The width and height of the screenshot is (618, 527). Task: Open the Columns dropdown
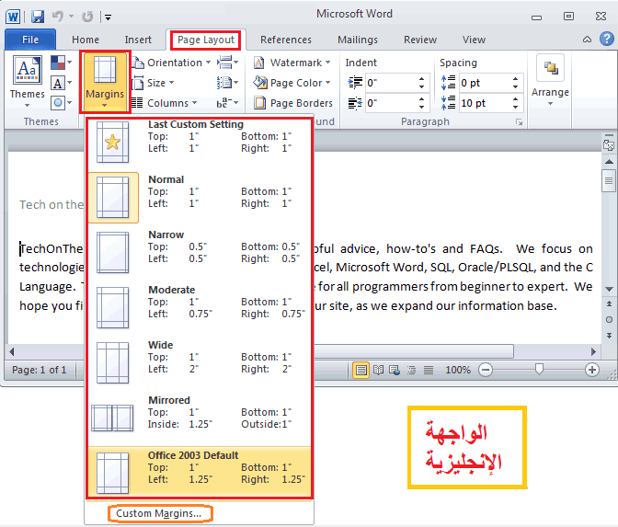pyautogui.click(x=164, y=103)
